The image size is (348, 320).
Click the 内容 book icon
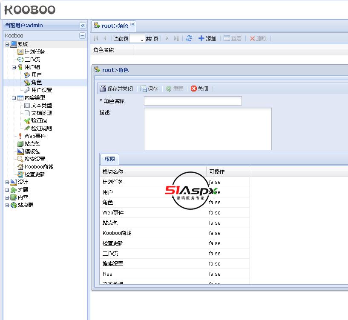pos(14,197)
